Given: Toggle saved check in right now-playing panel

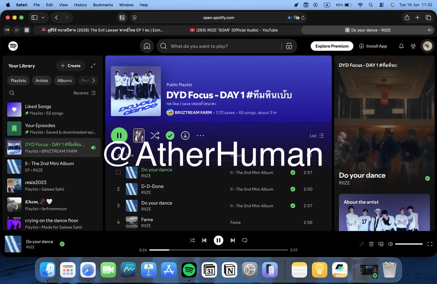Looking at the screenshot, I should pyautogui.click(x=427, y=178).
